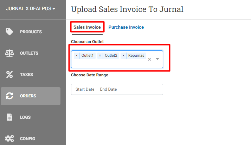Image resolution: width=251 pixels, height=145 pixels.
Task: Switch to the Purchase Invoice tab
Action: (126, 27)
